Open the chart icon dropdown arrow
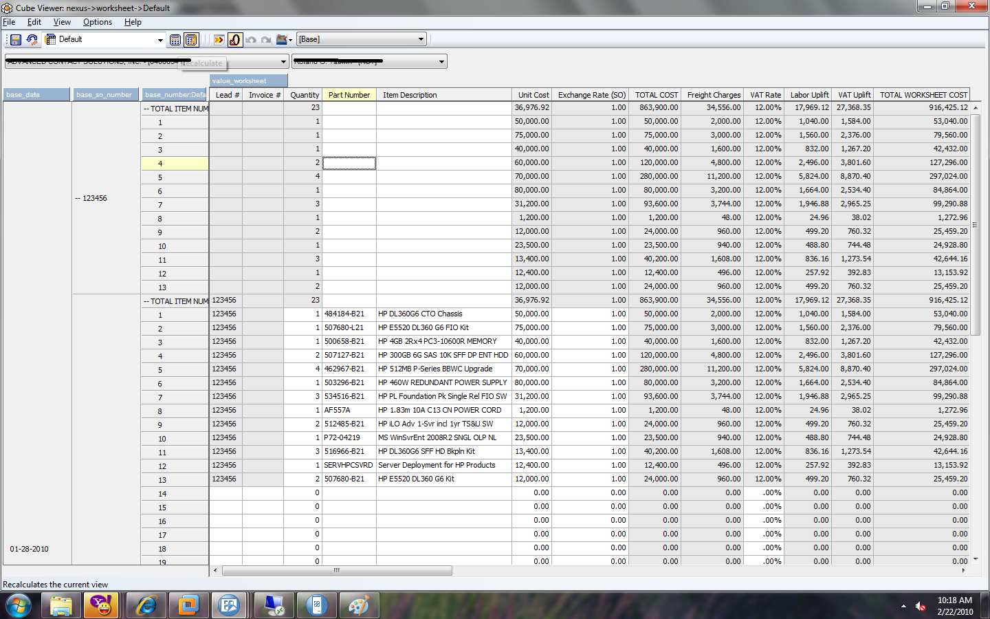This screenshot has width=990, height=619. [291, 40]
